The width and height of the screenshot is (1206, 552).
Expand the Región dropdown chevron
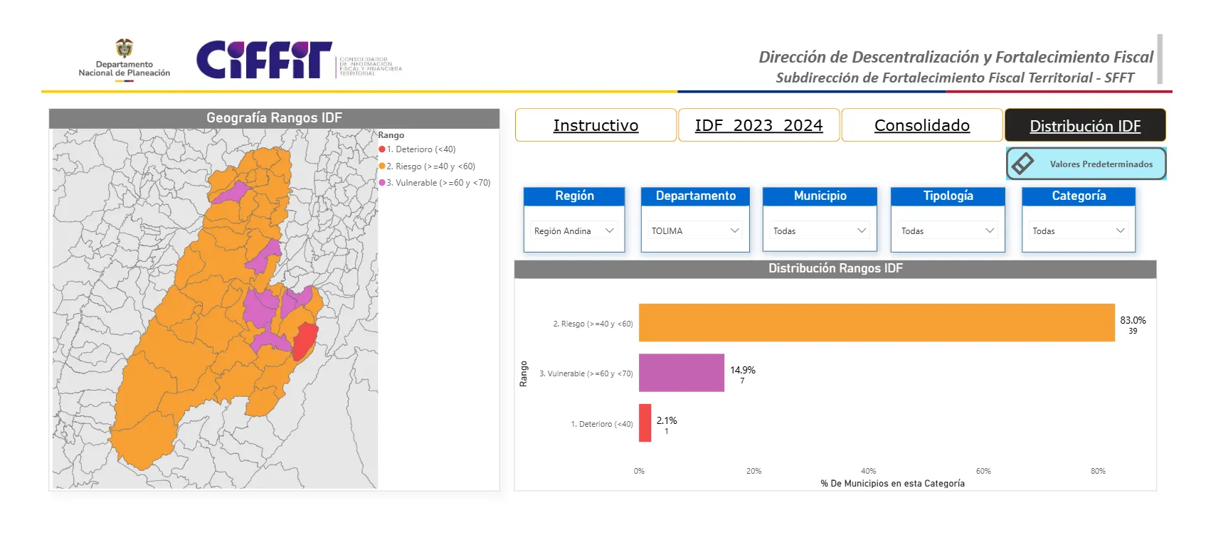tap(609, 230)
